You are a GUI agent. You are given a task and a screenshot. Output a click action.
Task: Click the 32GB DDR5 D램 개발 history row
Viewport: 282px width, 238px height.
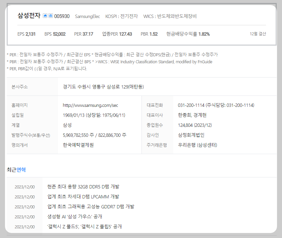click(83, 187)
